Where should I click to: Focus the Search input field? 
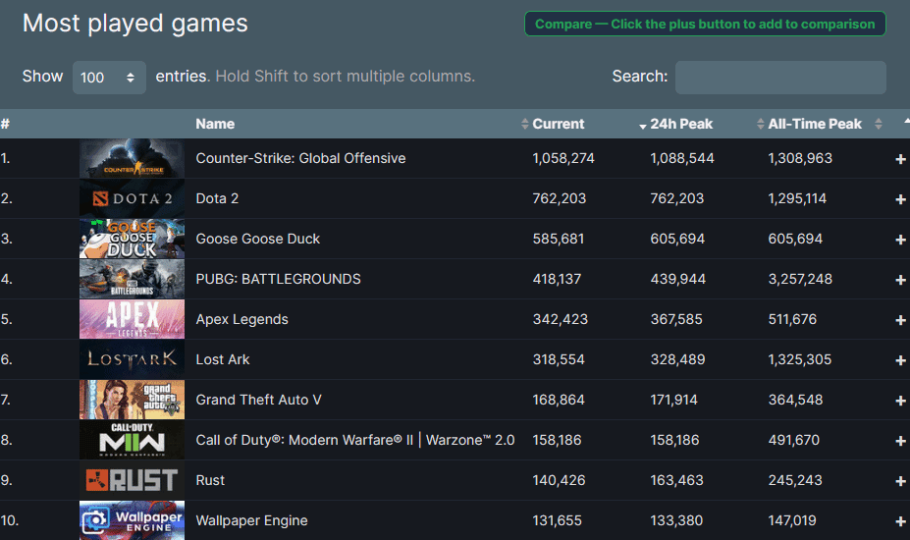780,78
